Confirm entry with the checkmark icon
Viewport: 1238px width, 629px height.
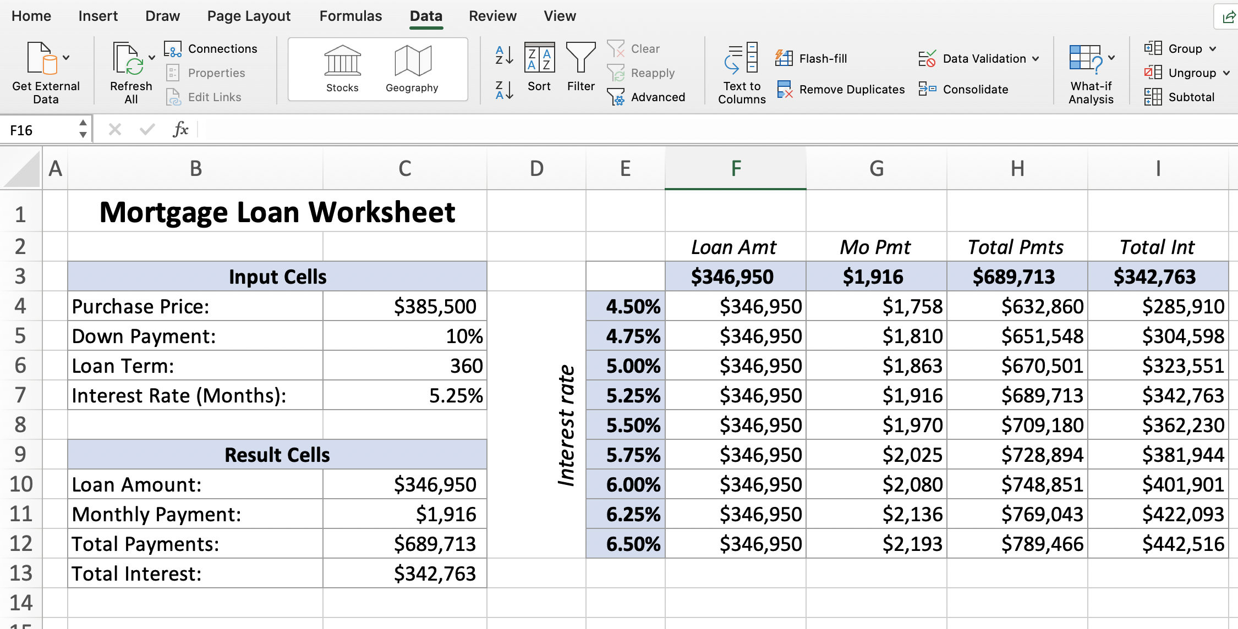pos(147,130)
